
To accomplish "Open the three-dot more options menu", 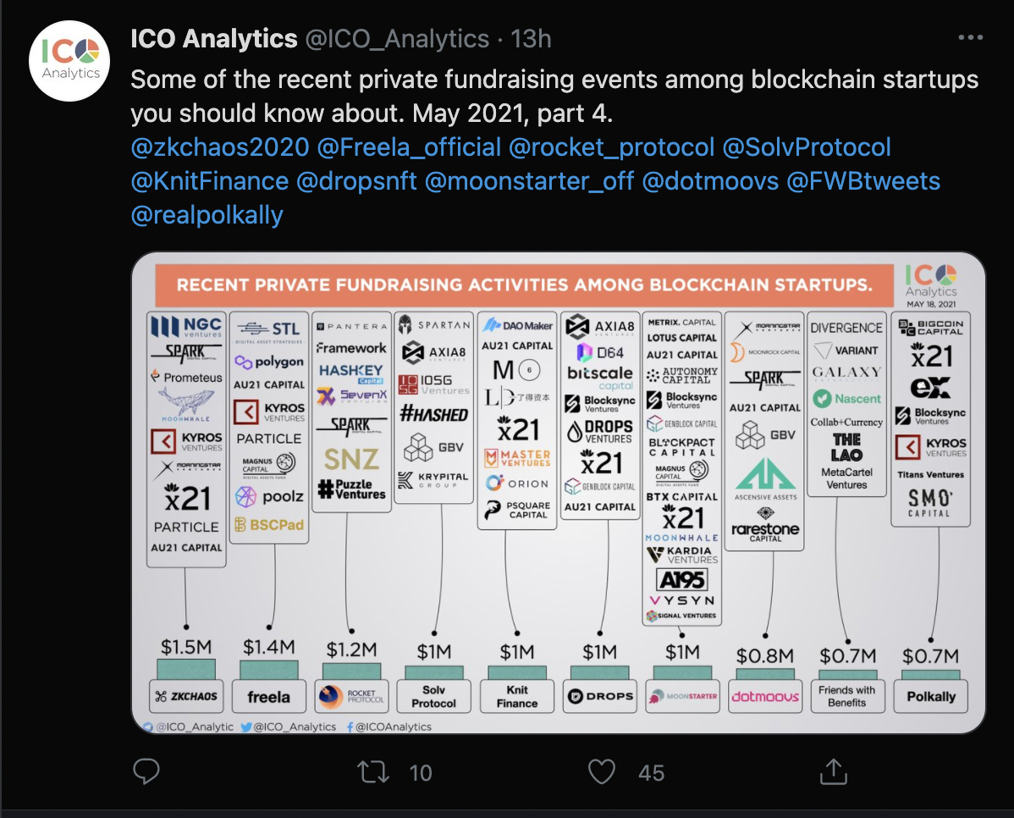I will click(x=970, y=38).
